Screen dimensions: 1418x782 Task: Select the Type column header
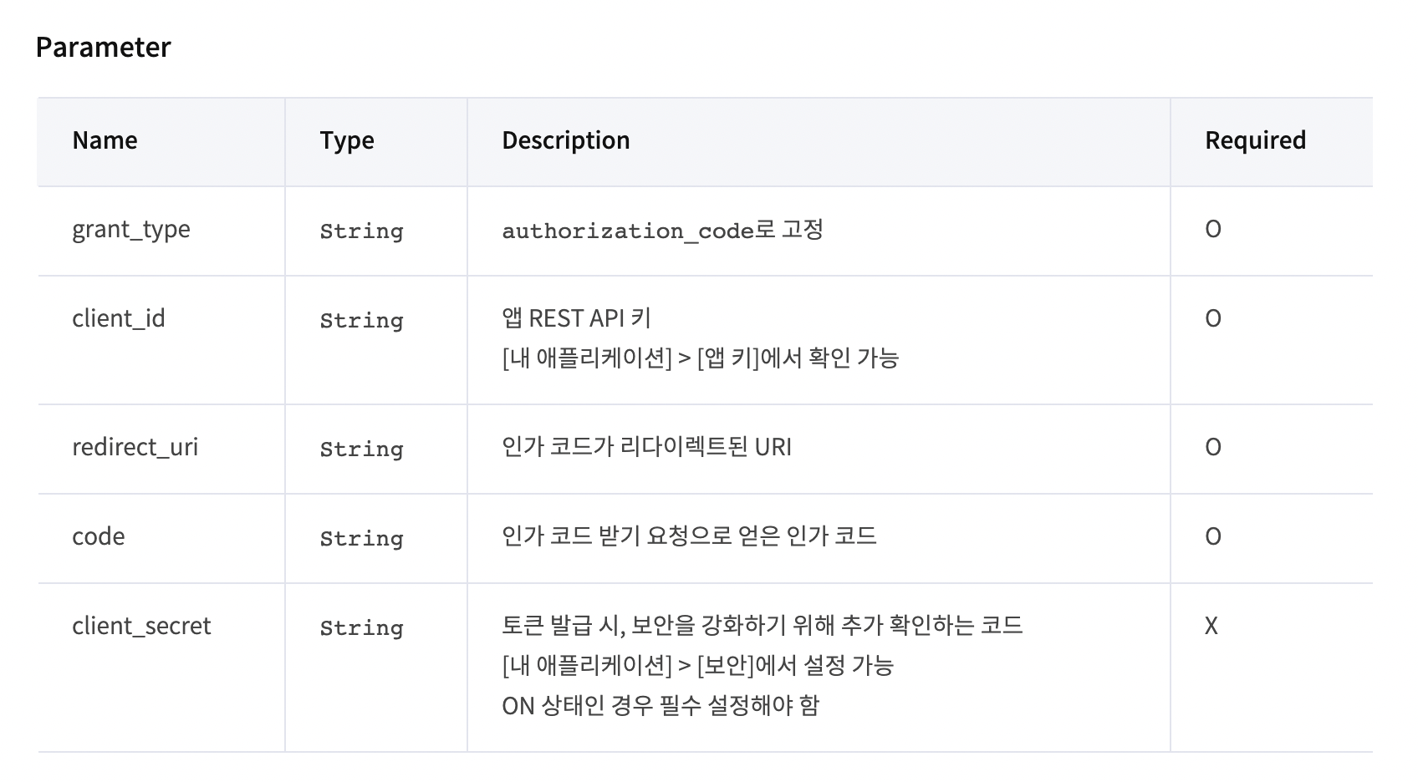click(x=347, y=140)
